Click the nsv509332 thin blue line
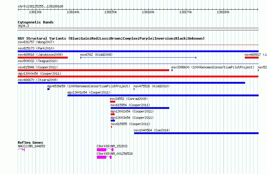The image size is (267, 174). click(138, 64)
